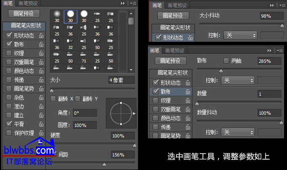This screenshot has width=287, height=170.
Task: Click lock icon for 画笔笔势 in Brush Tip Shape panel
Action: click(41, 89)
